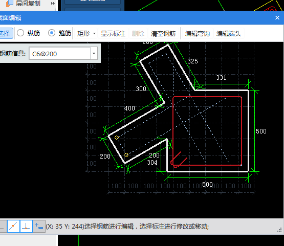Screen dimensions: 284x246
Task: Click the 删除 button
Action: (x=138, y=33)
